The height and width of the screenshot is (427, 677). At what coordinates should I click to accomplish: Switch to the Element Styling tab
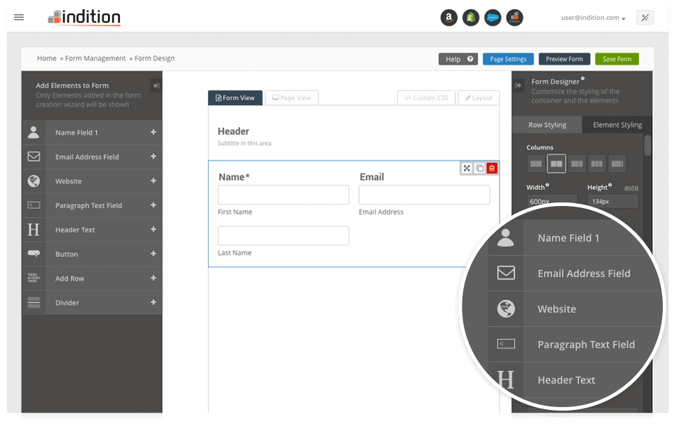[x=617, y=125]
